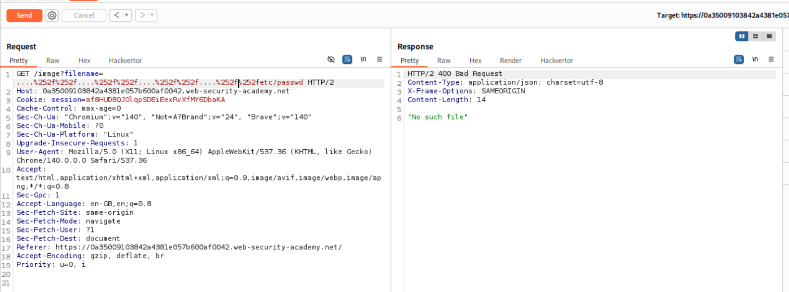Show non-printable characters in Request pane

click(363, 59)
